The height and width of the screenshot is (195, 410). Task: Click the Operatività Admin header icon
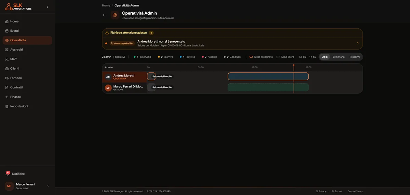pos(115,15)
